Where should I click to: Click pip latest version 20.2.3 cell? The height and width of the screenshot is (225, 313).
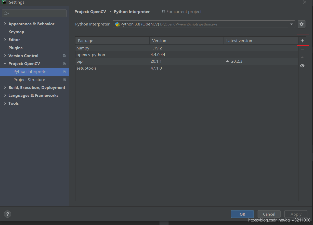(237, 61)
